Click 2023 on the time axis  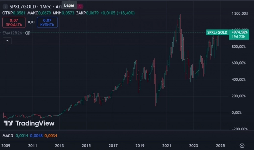194,146
